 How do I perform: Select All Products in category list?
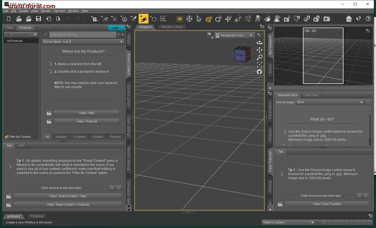(21, 41)
